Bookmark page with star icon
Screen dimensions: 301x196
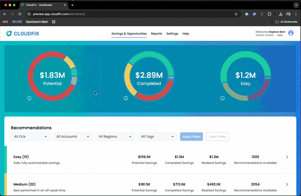click(236, 14)
